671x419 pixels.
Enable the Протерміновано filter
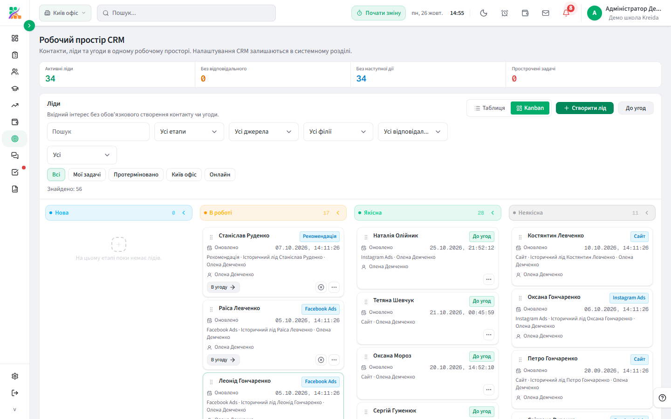(136, 175)
